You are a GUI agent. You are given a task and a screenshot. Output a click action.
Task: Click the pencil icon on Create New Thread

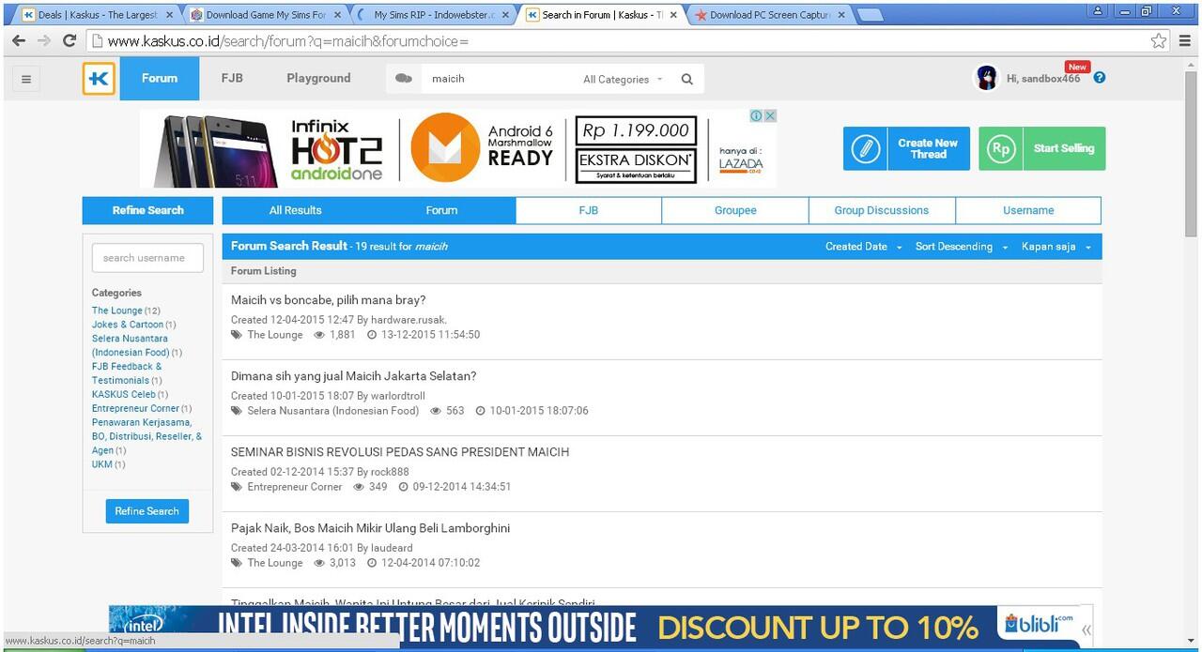(x=865, y=148)
